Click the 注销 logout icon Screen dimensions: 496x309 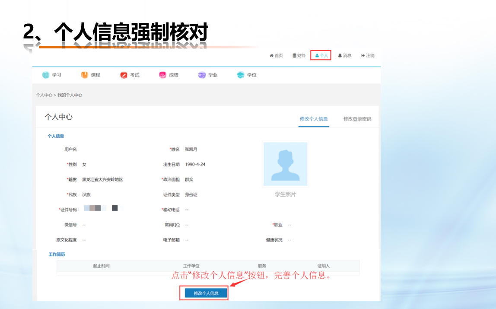coord(363,56)
